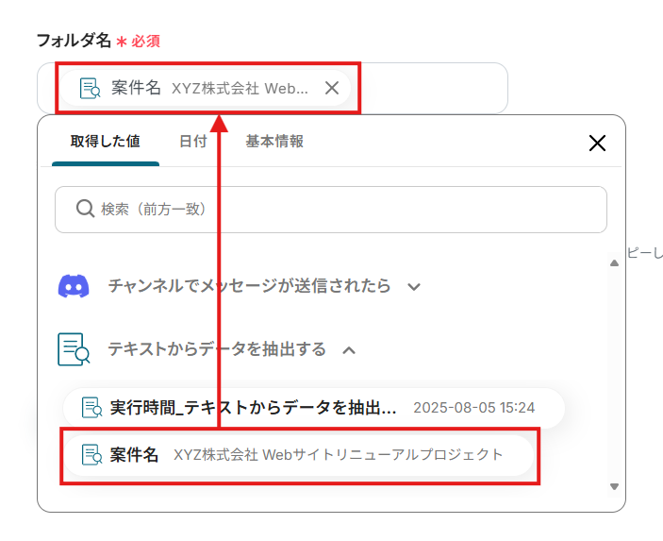Screen dimensions: 663x541
Task: Click scrollbar up arrow in value list
Action: click(x=614, y=263)
